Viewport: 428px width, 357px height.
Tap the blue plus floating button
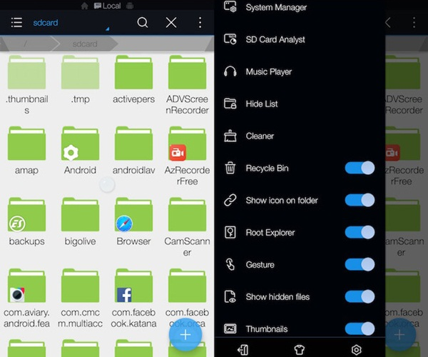185,335
